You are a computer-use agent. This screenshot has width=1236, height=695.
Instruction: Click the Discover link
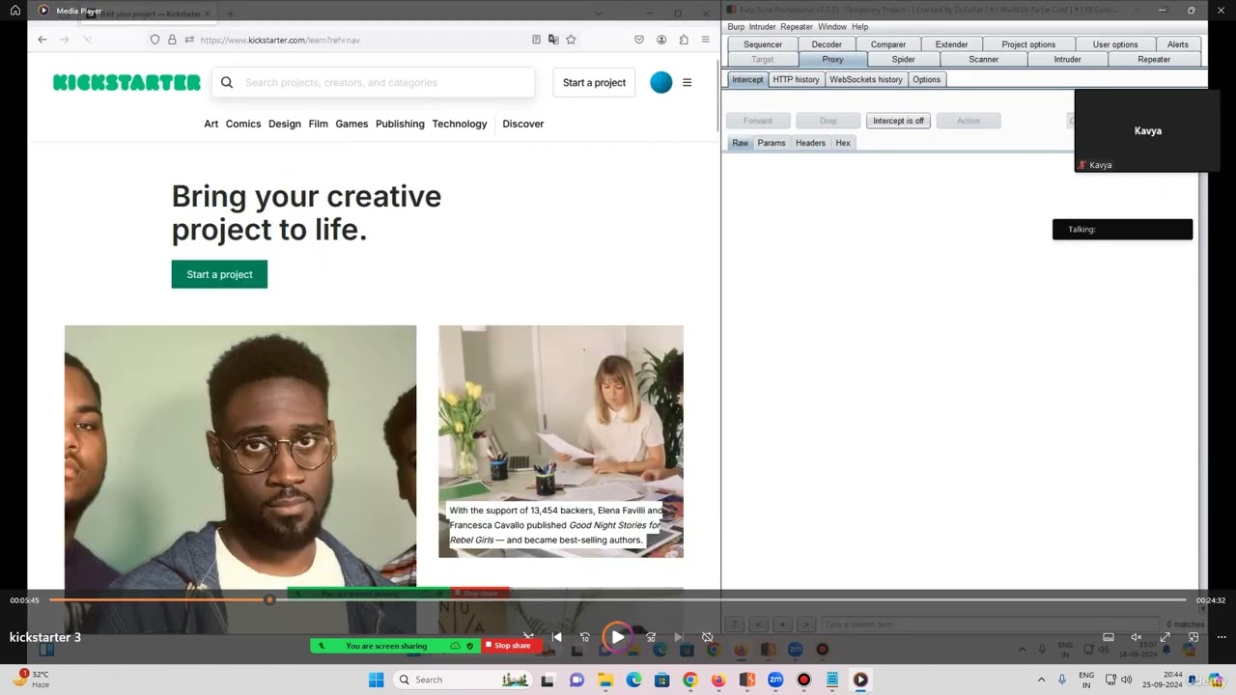click(523, 124)
